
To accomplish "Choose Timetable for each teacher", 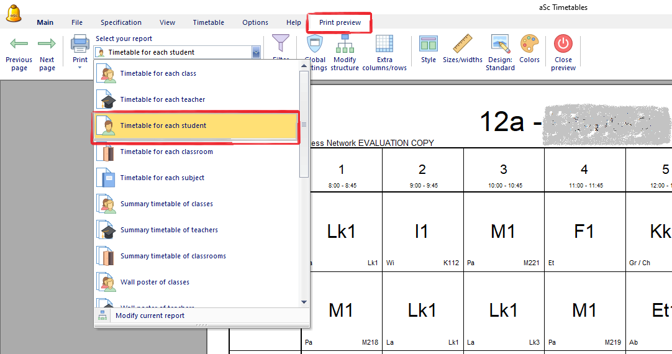I will click(162, 99).
